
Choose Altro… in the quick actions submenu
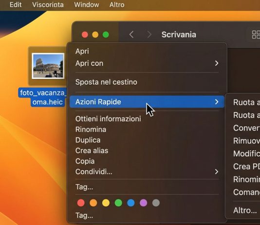(245, 210)
